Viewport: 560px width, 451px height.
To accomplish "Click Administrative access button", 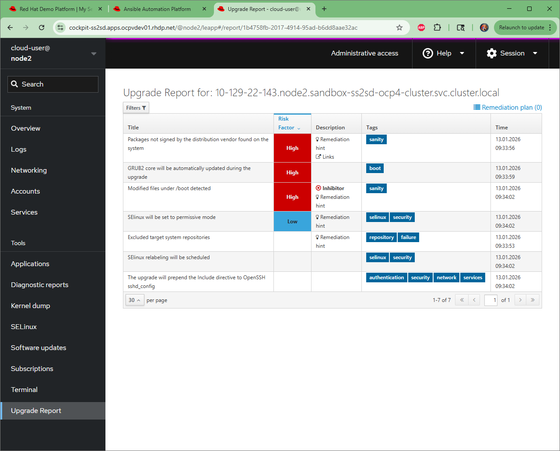I will [364, 53].
